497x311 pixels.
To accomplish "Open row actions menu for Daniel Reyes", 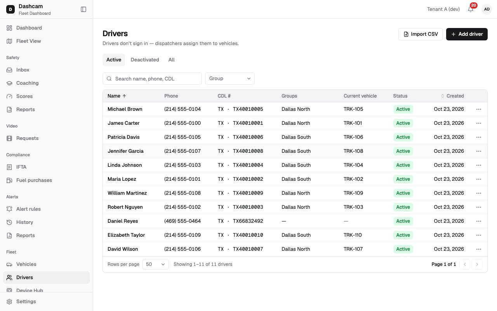I will point(478,221).
